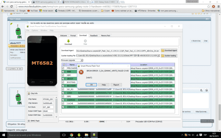Open the File menu in Flash Tool

click(x=28, y=30)
